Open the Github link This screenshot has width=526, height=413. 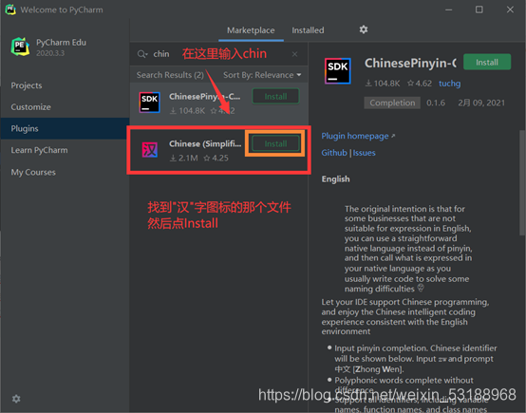click(x=334, y=153)
